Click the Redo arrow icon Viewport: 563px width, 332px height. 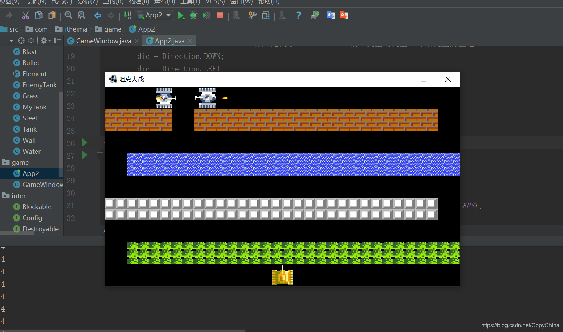pyautogui.click(x=9, y=15)
